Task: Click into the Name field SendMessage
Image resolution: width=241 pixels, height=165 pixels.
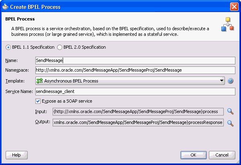Action: (x=135, y=60)
